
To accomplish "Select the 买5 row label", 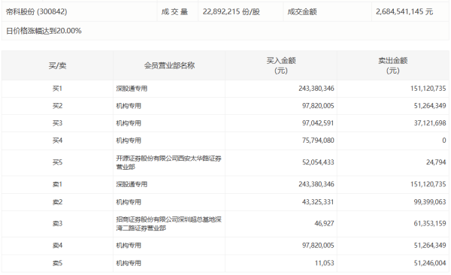I will pos(57,162).
